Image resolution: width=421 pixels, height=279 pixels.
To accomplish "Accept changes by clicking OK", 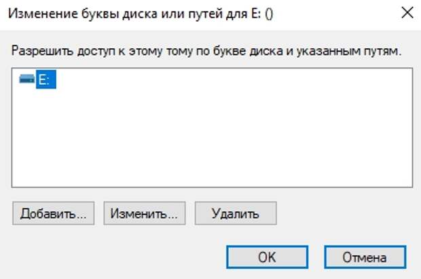I will [266, 257].
